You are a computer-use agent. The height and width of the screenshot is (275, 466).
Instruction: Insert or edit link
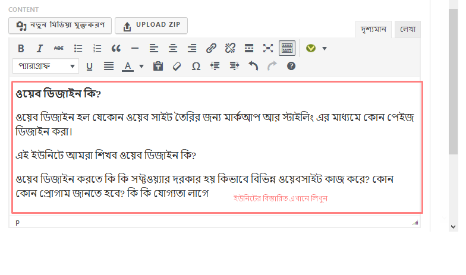coord(211,48)
